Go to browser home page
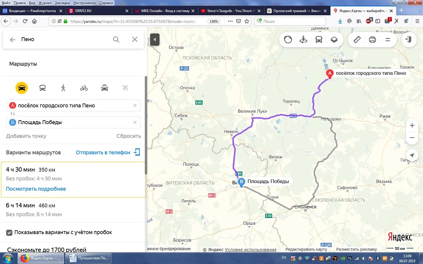423x264 pixels. pos(34,21)
